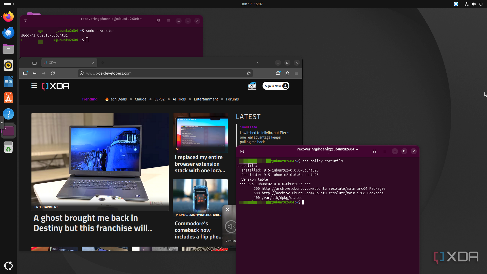487x274 pixels.
Task: Open 'I replaced my entire browser extension' article
Action: pyautogui.click(x=200, y=164)
